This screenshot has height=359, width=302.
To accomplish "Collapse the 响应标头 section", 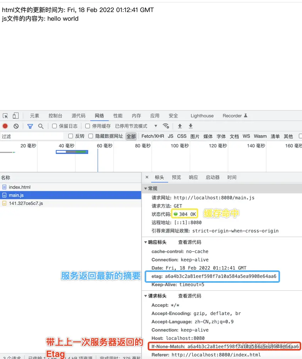I will [x=145, y=242].
